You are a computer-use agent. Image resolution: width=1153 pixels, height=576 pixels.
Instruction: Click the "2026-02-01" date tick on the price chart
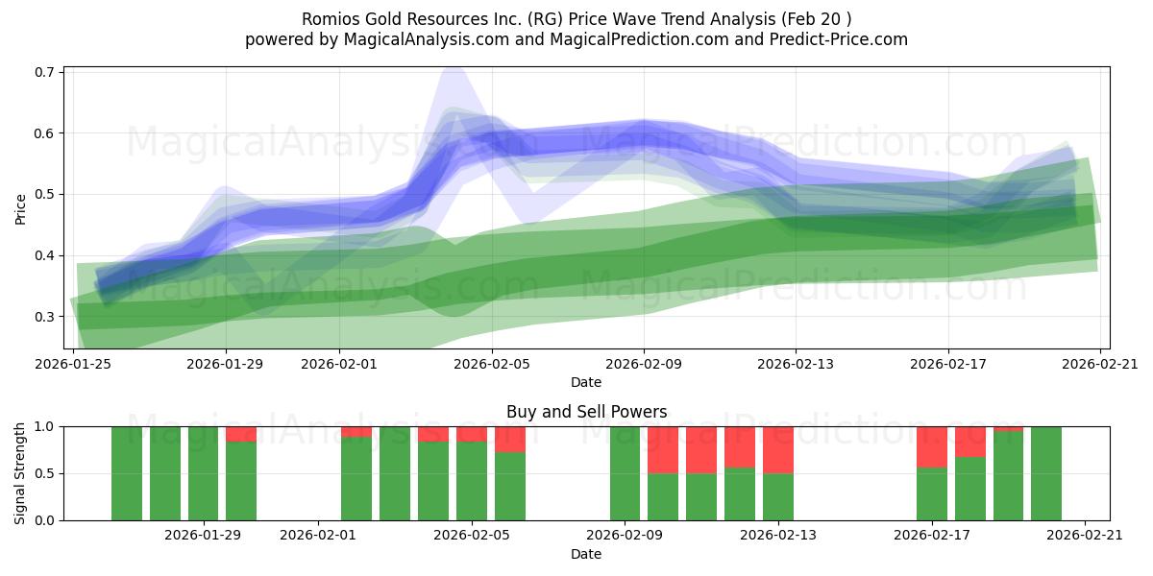pyautogui.click(x=339, y=364)
